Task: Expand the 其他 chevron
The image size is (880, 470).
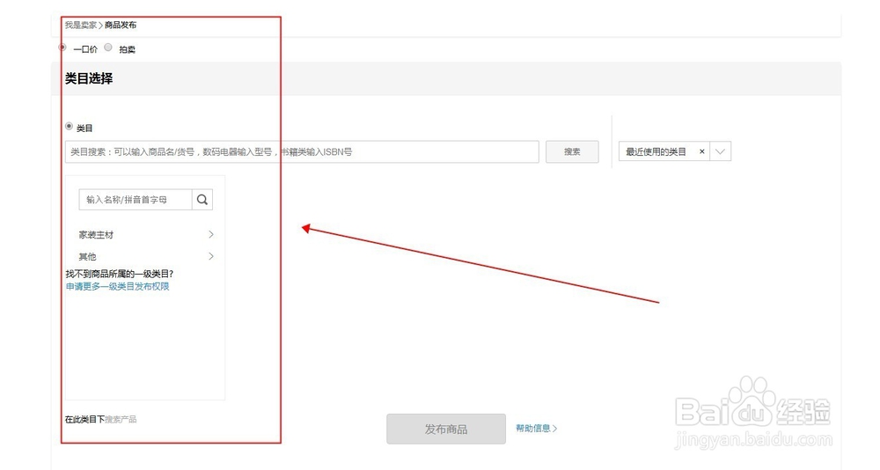Action: pos(211,256)
